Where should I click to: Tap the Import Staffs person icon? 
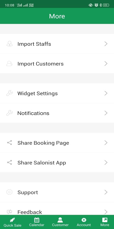point(9,44)
